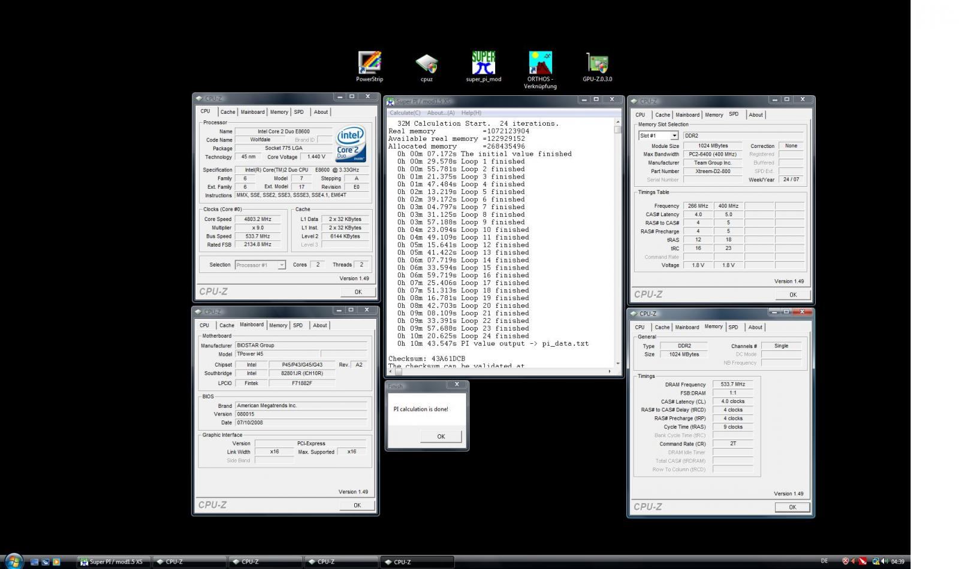Click the FSB:DRAM ratio 1:1 value

(x=732, y=393)
